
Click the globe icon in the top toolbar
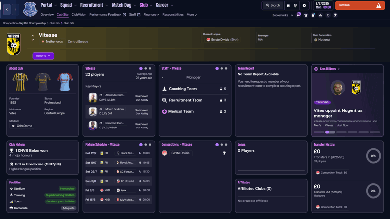tap(295, 5)
